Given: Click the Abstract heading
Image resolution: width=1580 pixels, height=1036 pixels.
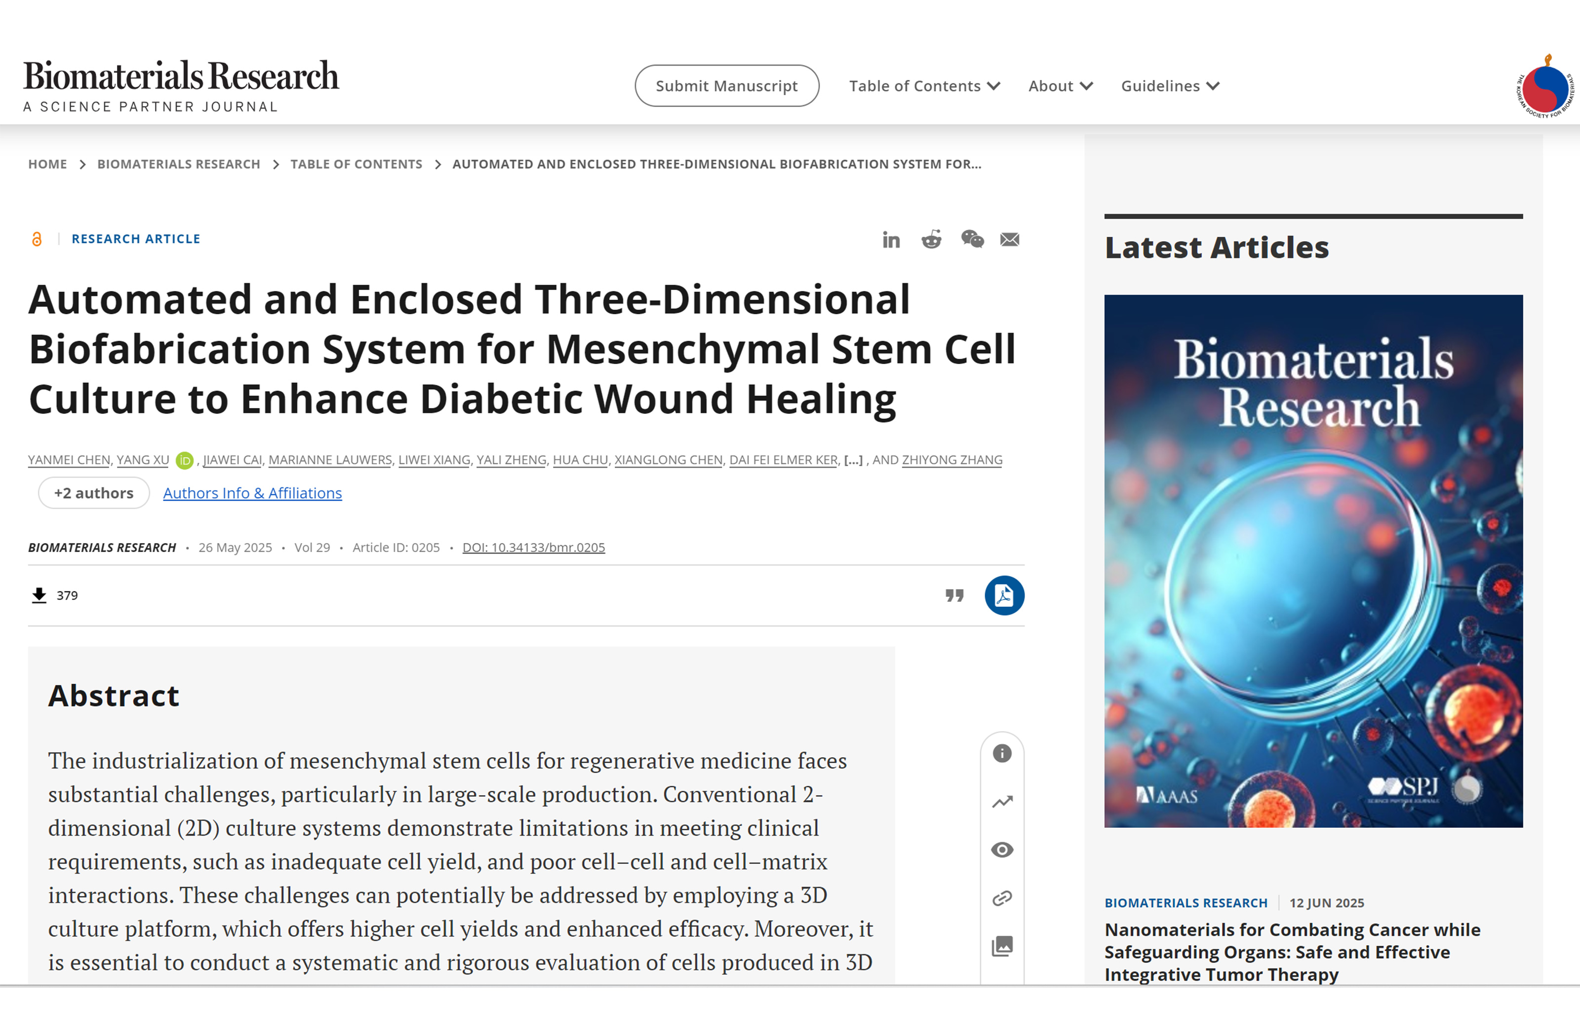Looking at the screenshot, I should [x=114, y=696].
